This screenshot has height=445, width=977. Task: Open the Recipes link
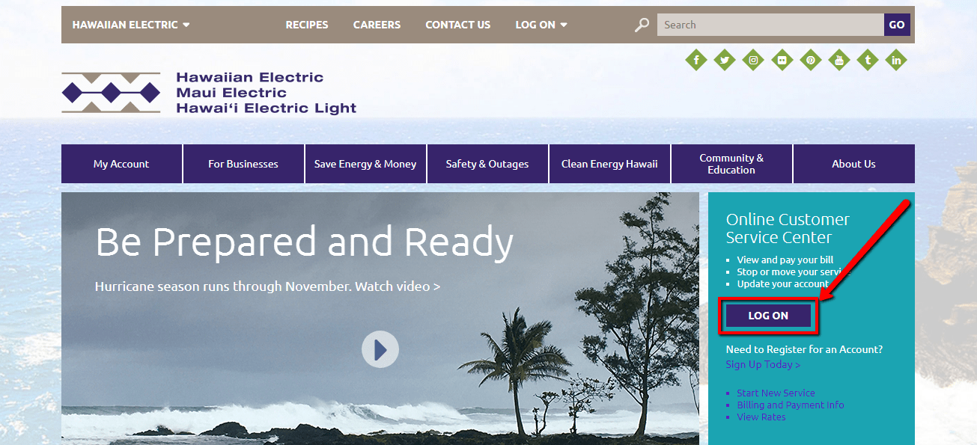coord(307,25)
